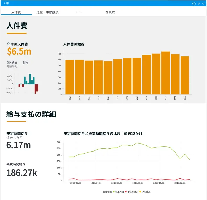Click the info icon in header
The height and width of the screenshot is (200, 207).
[x=194, y=4]
